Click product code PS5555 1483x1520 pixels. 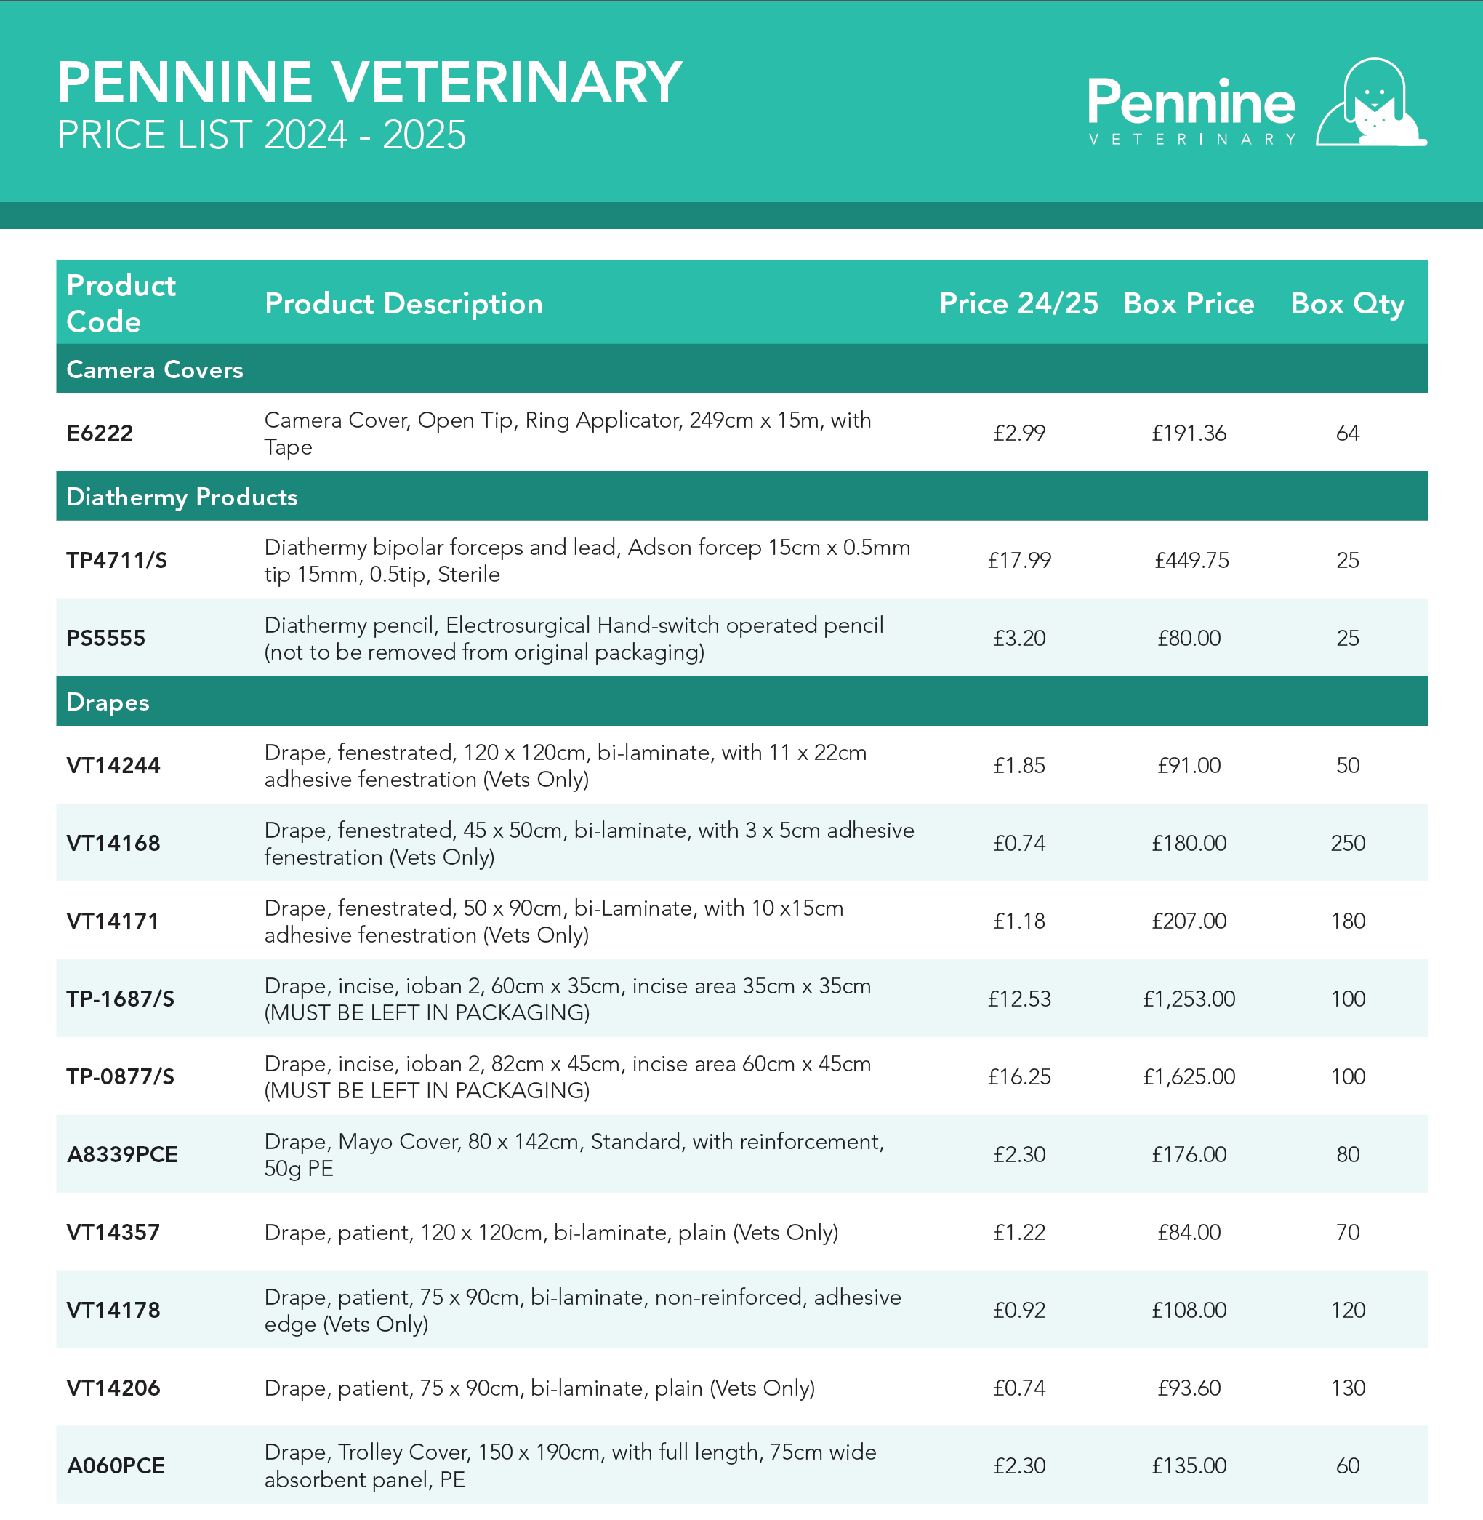(106, 638)
